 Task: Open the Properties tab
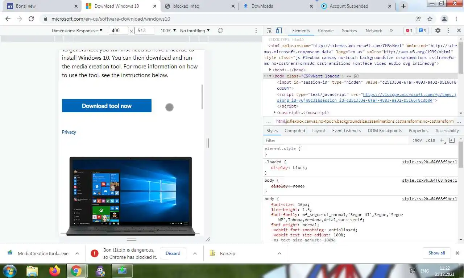pos(418,131)
